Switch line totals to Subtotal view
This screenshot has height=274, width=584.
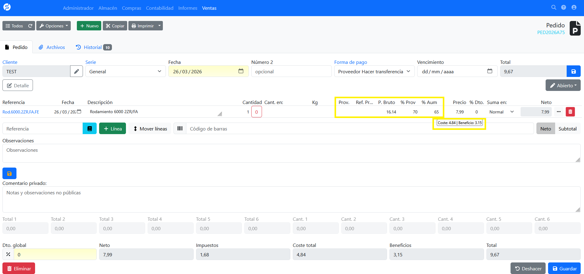pyautogui.click(x=567, y=129)
